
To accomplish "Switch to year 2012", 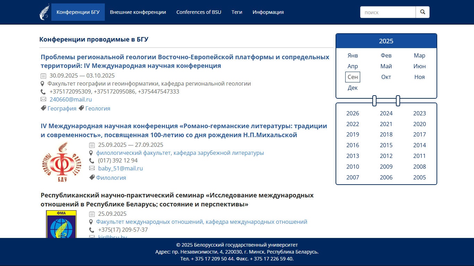I will point(386,156).
